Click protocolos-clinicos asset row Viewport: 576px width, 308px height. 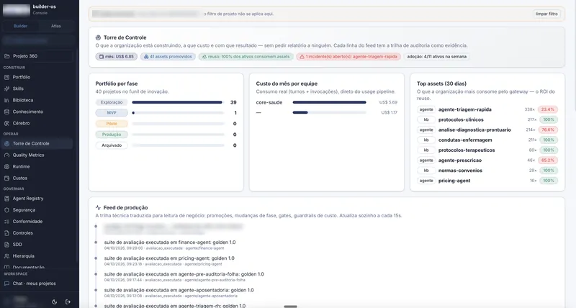pos(487,119)
